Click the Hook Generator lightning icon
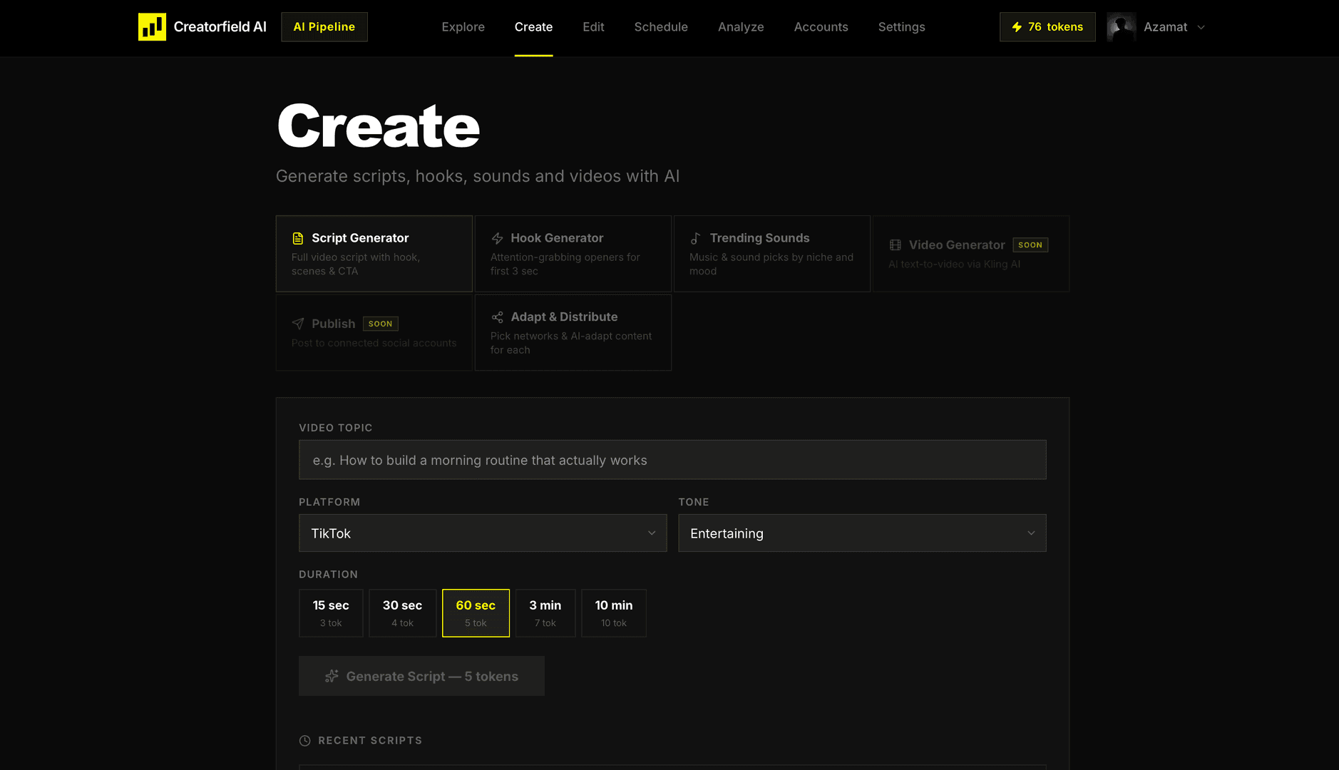Screen dimensions: 1339x770 pyautogui.click(x=497, y=238)
